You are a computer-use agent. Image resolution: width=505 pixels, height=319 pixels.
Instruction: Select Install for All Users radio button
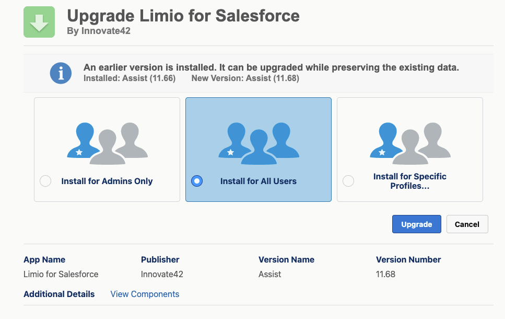[x=197, y=181]
